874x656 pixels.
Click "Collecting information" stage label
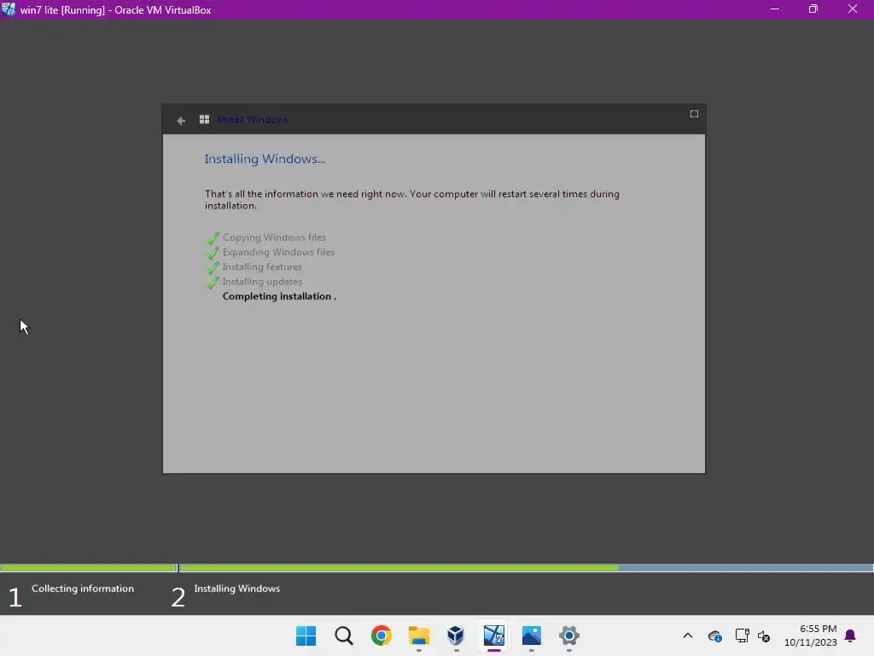[x=83, y=589]
